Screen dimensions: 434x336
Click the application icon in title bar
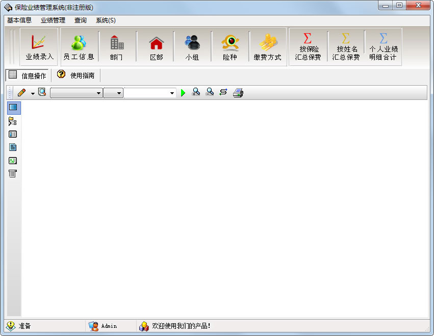click(x=8, y=8)
